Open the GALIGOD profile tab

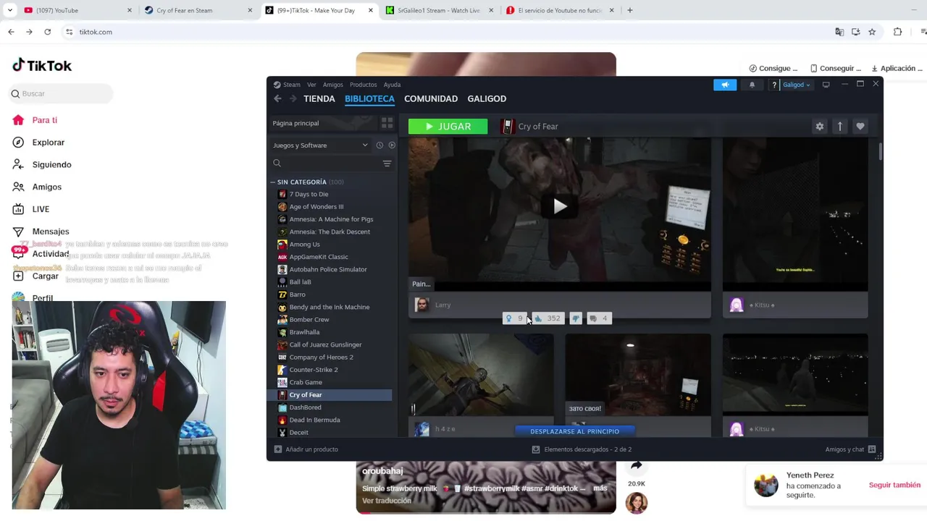487,98
